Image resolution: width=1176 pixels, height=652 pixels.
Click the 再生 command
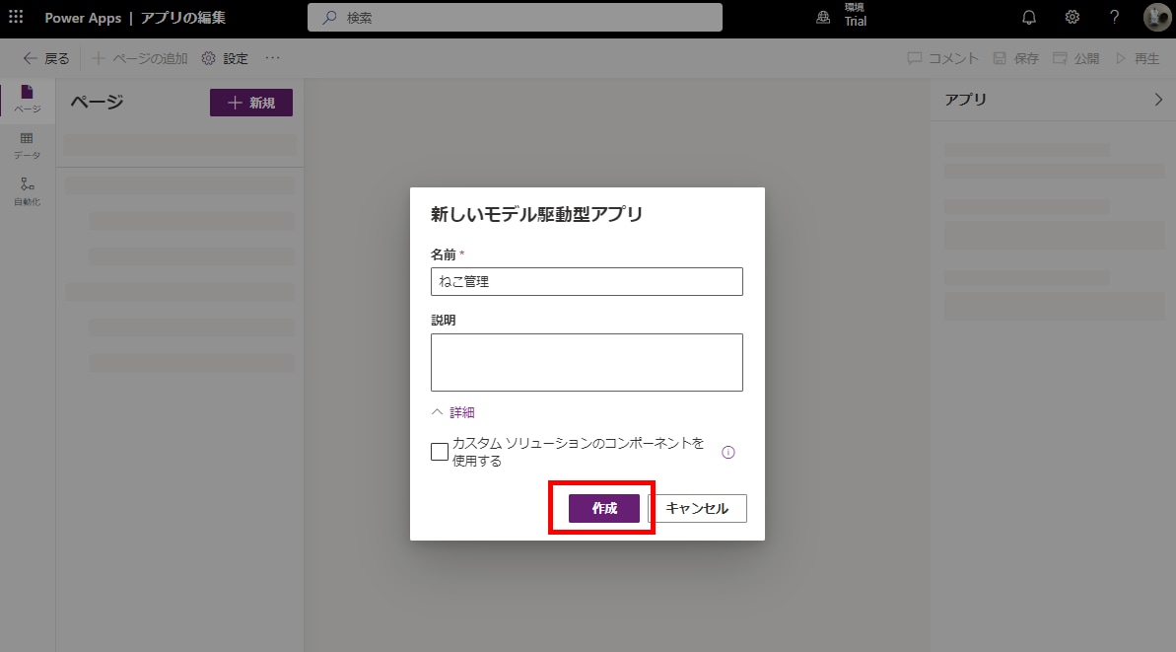1138,58
